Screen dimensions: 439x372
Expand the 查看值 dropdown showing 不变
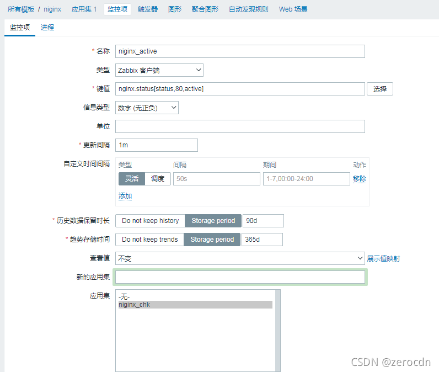click(240, 258)
